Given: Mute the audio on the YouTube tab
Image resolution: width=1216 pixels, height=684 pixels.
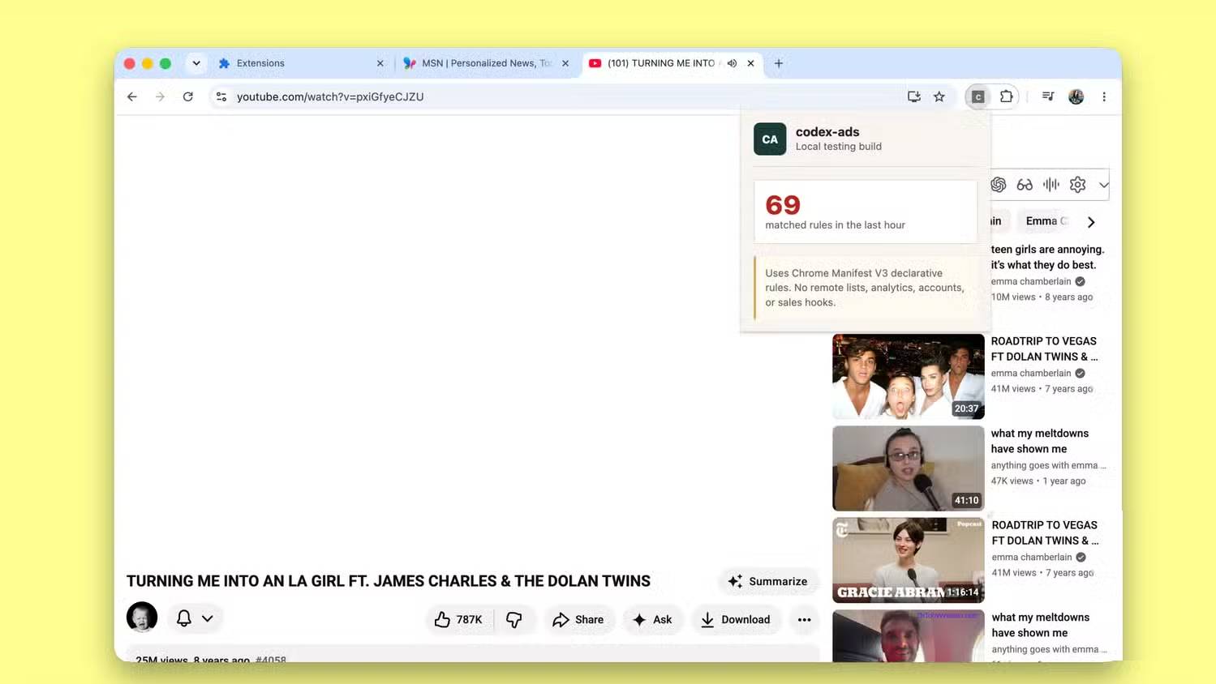Looking at the screenshot, I should click(x=732, y=63).
